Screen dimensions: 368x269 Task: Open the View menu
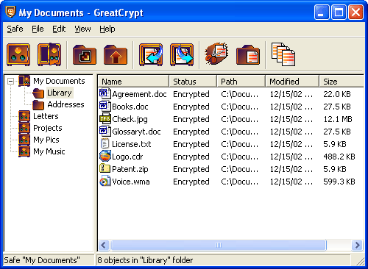[x=82, y=29]
